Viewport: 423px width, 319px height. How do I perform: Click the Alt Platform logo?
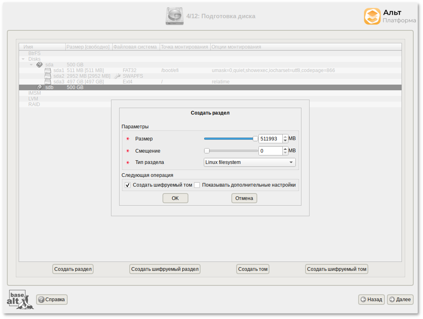(389, 17)
